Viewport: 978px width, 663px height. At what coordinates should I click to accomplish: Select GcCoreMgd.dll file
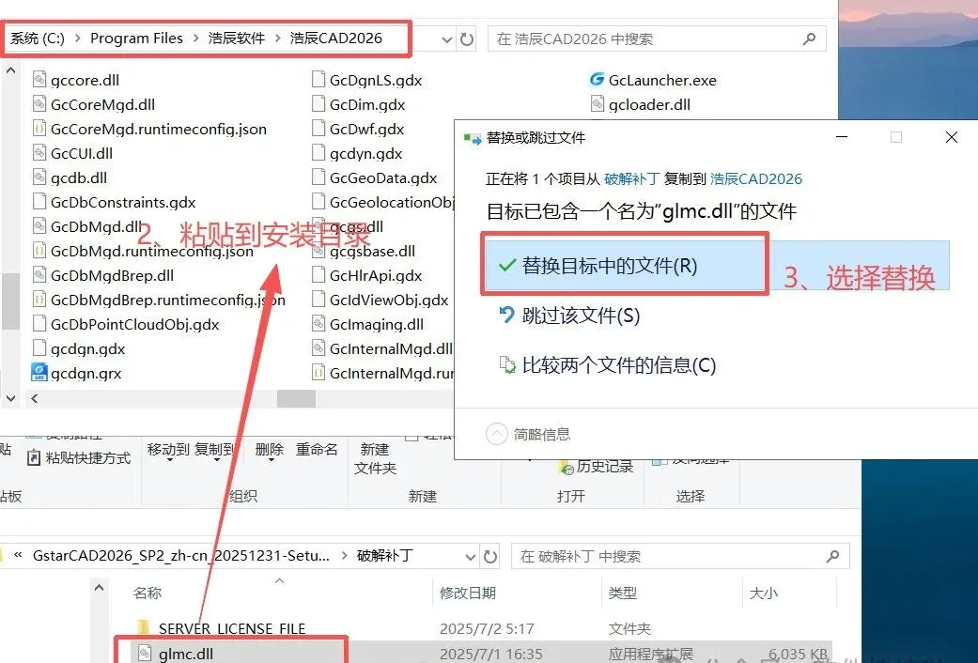coord(94,104)
